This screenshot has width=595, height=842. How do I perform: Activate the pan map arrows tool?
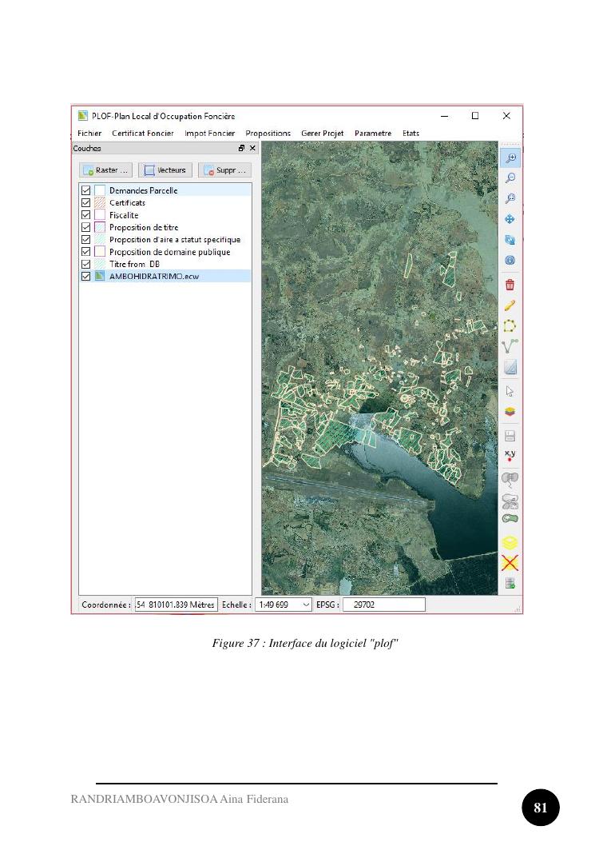(510, 219)
